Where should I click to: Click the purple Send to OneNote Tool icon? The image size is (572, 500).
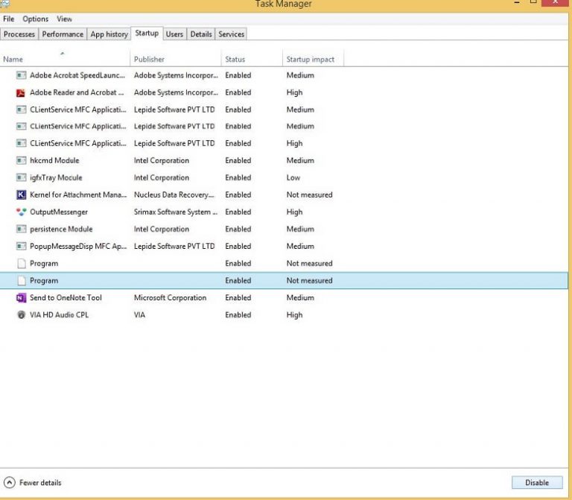(x=21, y=298)
